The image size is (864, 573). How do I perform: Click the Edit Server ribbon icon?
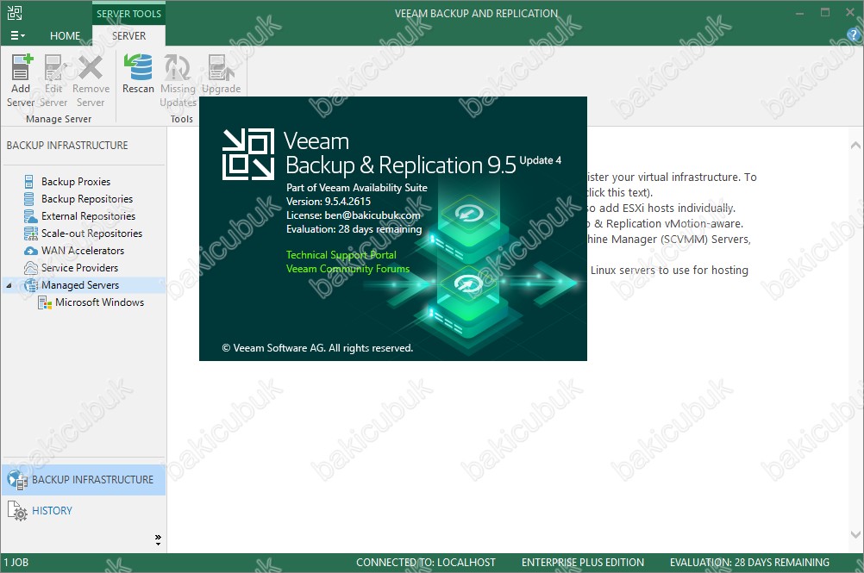[x=53, y=69]
